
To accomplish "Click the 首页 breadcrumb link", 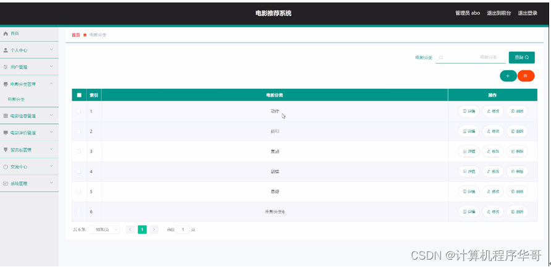I will pos(75,35).
